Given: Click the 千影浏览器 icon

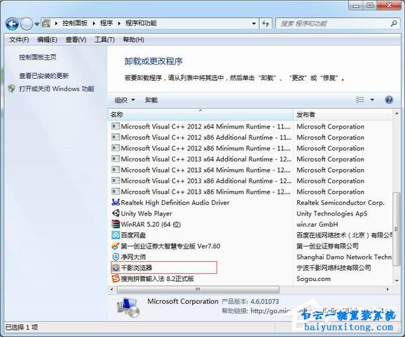Looking at the screenshot, I should [x=116, y=267].
